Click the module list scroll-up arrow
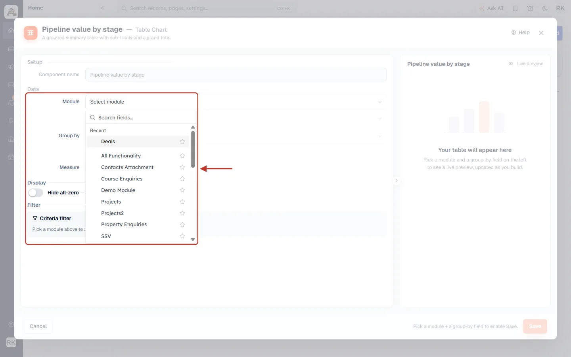The image size is (571, 357). coord(193,127)
